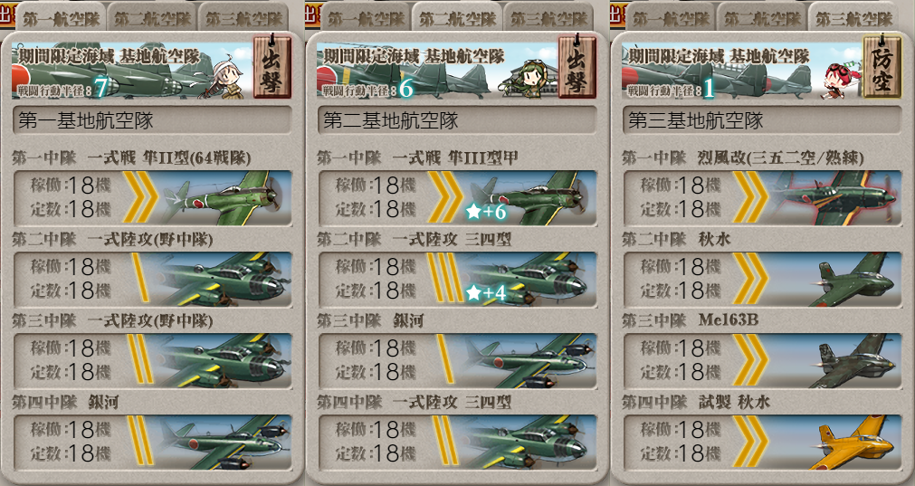This screenshot has width=915, height=486.
Task: Toggle the 防空 wooden tag on third air corps
Action: [x=882, y=67]
